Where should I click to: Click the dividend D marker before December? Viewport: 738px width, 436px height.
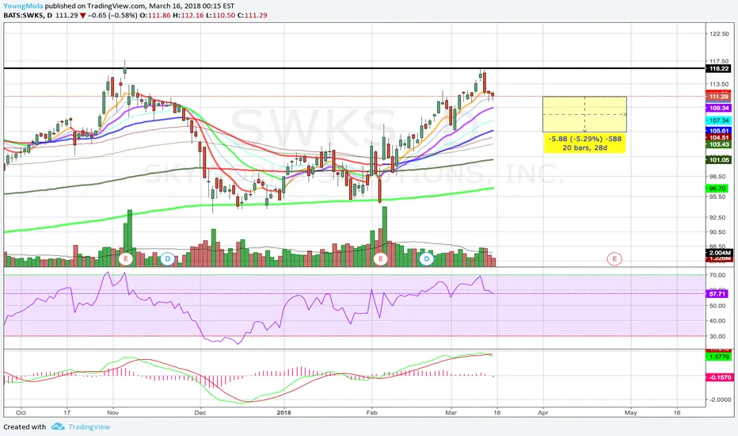pos(168,258)
